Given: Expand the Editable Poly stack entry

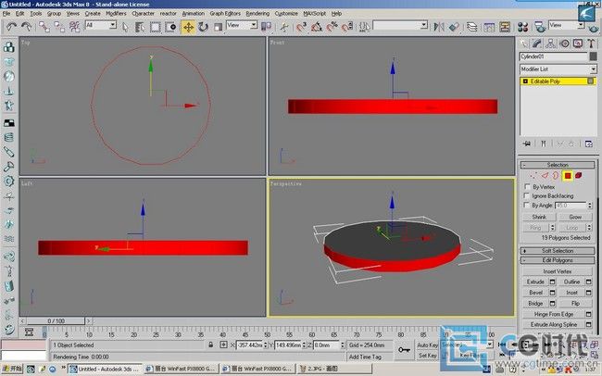Looking at the screenshot, I should click(525, 81).
